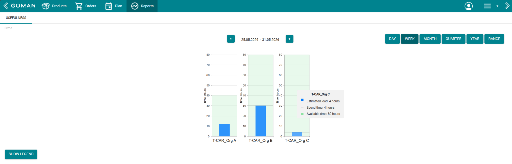Select the Products menu label
This screenshot has width=512, height=164.
click(x=59, y=6)
